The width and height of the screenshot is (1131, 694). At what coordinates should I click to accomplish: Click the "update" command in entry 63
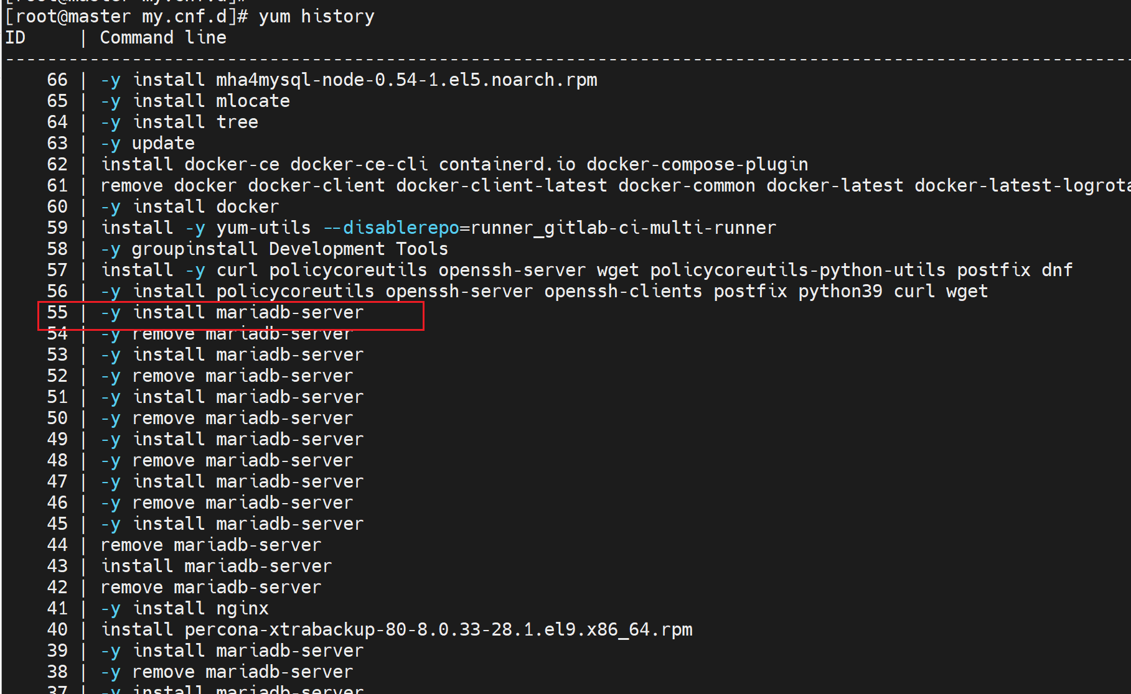click(163, 144)
